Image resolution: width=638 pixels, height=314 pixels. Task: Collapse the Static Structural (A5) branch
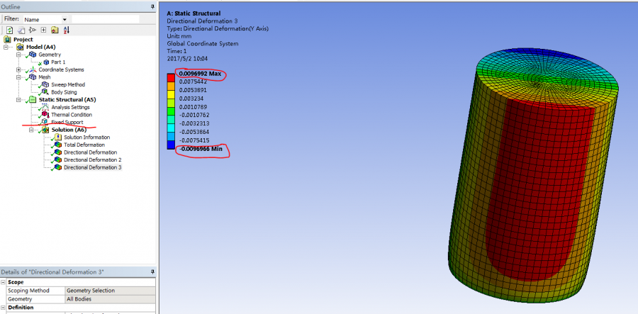[x=18, y=100]
